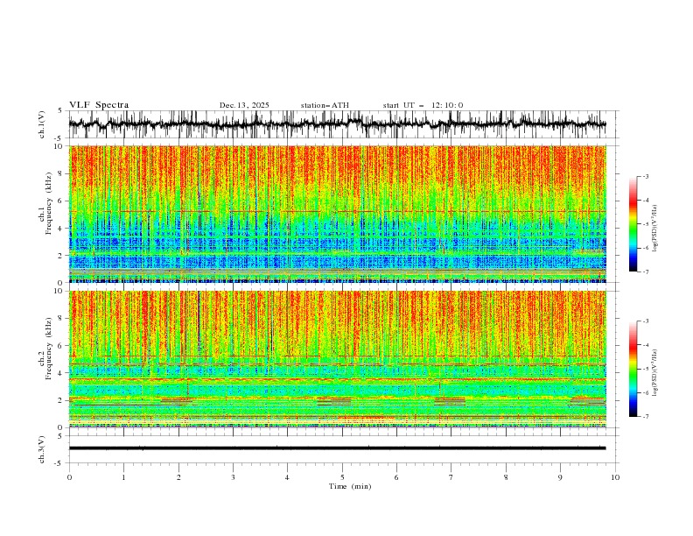Click the "VLF Spectra" plot title

click(x=99, y=105)
